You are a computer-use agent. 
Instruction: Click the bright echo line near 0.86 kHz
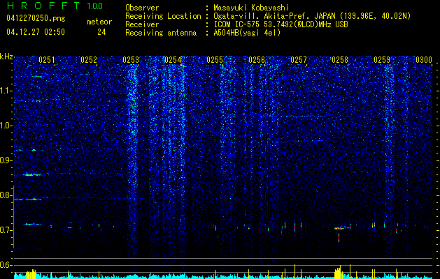point(33,174)
